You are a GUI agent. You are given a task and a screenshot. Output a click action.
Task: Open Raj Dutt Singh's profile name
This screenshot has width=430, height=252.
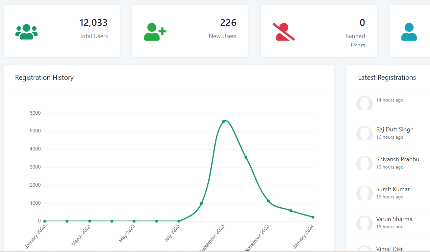[x=395, y=129]
